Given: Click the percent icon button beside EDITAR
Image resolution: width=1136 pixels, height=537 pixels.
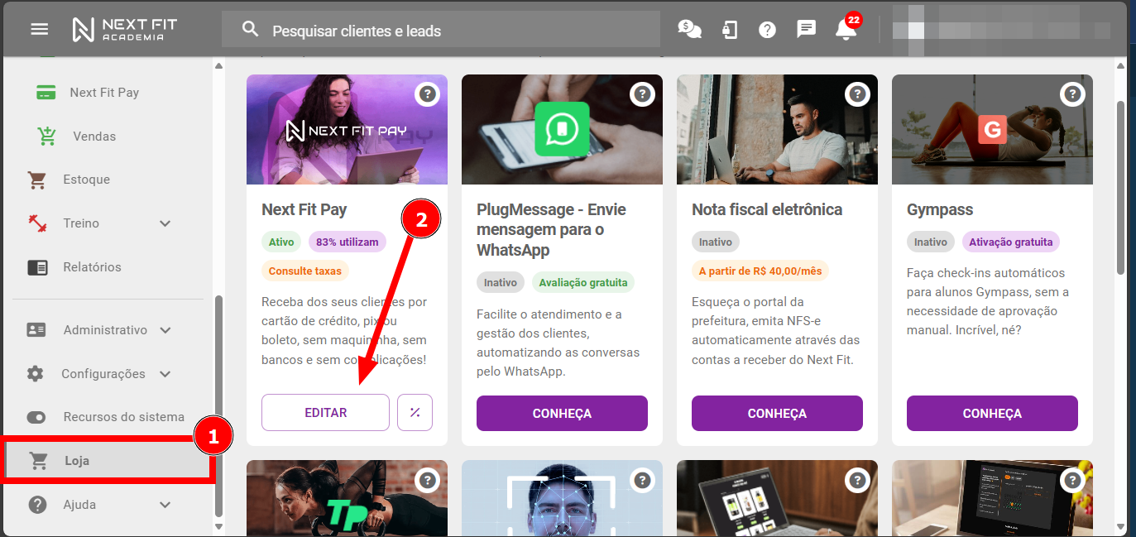Looking at the screenshot, I should tap(415, 412).
